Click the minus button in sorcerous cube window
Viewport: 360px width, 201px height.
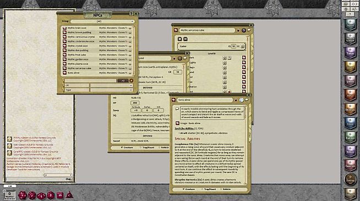click(186, 39)
